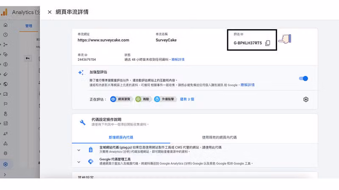339x190 pixels.
Task: Open 瞭解詳情 link beside stream status
Action: pyautogui.click(x=178, y=60)
